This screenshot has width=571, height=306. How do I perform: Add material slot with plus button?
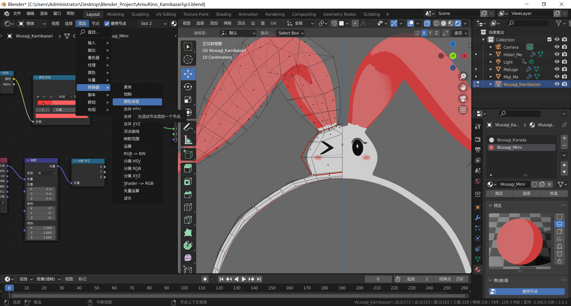pyautogui.click(x=564, y=138)
